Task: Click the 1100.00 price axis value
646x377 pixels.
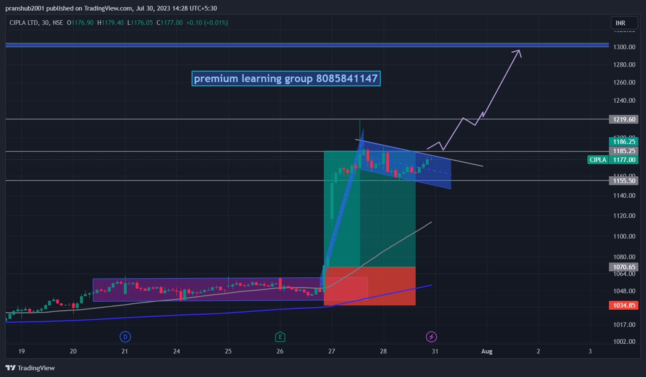Action: (625, 236)
